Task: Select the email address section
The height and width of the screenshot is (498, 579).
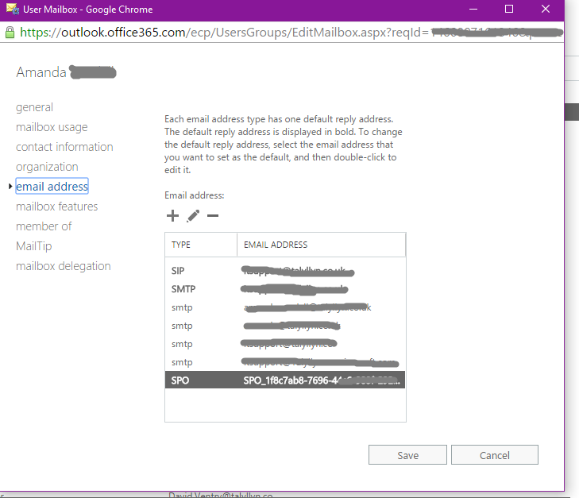Action: coord(52,187)
